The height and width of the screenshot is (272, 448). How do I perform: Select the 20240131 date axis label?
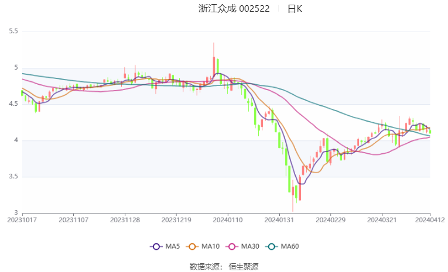tap(279, 220)
